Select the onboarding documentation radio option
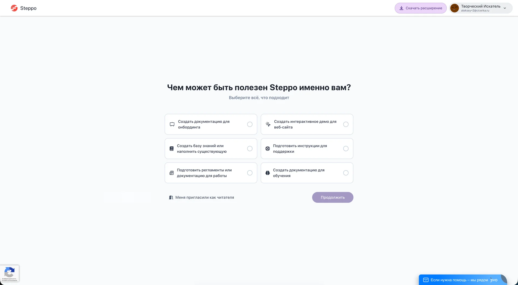 pos(250,124)
